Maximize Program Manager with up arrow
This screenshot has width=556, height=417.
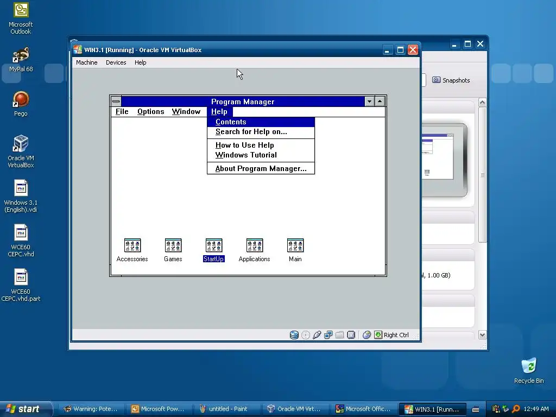click(x=380, y=102)
